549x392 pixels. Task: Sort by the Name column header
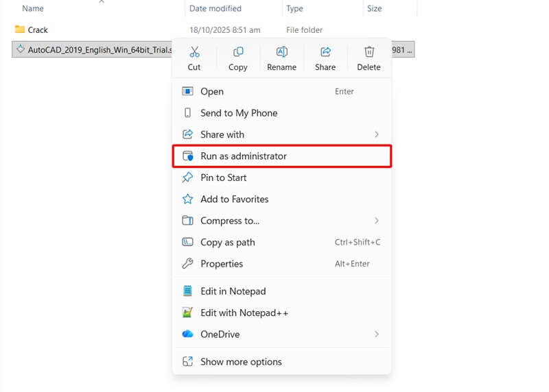[33, 8]
